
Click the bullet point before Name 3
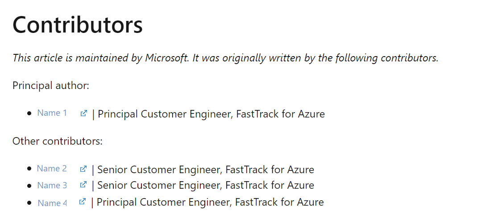click(29, 185)
